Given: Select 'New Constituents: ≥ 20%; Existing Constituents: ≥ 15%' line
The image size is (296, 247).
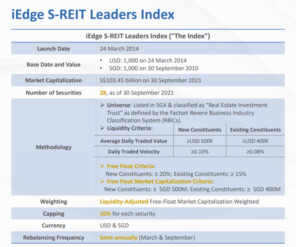Looking at the screenshot, I should [176, 174].
